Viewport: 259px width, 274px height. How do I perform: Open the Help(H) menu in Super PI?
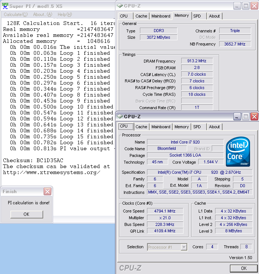[65, 15]
